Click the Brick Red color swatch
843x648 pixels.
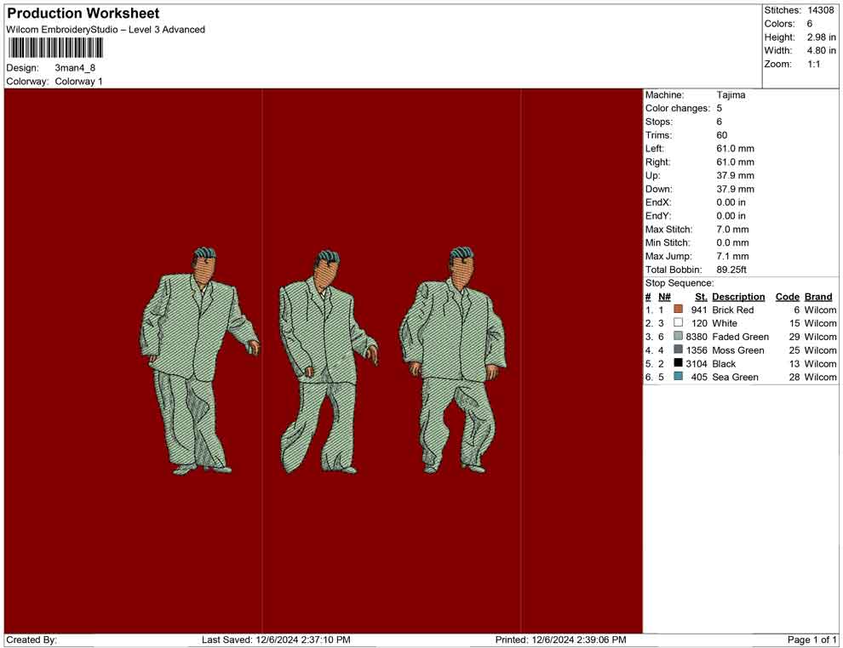[678, 310]
